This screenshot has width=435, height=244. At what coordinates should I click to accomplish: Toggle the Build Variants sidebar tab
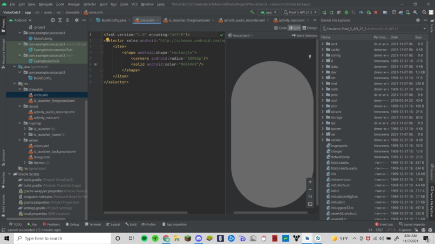3,206
